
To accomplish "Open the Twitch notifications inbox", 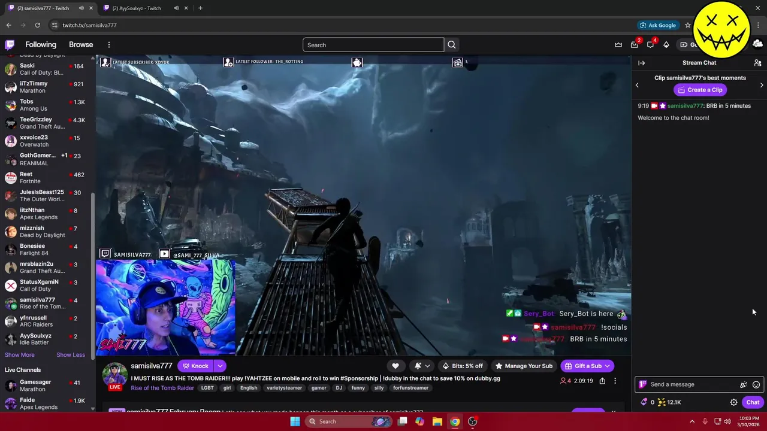I will coord(635,45).
